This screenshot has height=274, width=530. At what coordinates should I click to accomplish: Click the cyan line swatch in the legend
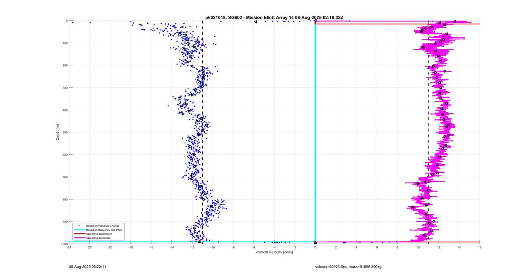[79, 230]
